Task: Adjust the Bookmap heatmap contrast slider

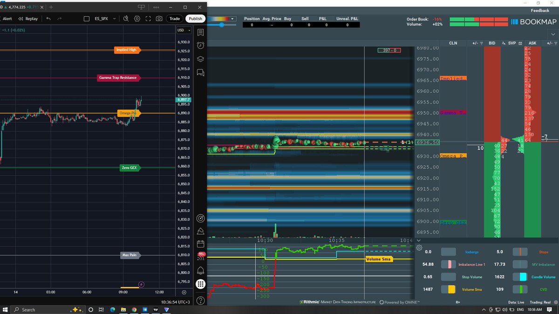Action: [221, 25]
